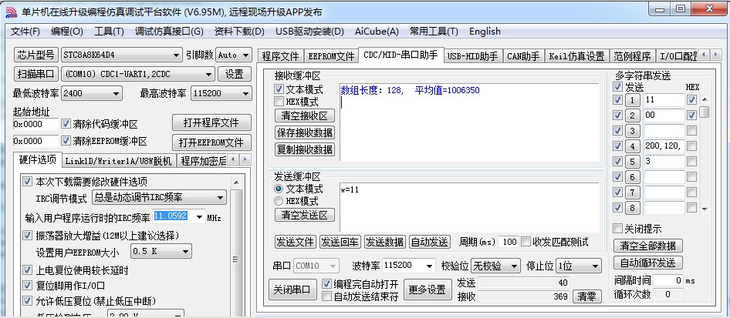Toggle receive buffer 文本模式 checkbox

coord(279,89)
